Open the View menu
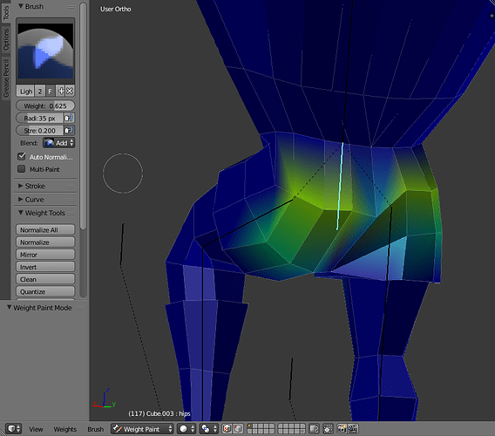 pyautogui.click(x=36, y=429)
